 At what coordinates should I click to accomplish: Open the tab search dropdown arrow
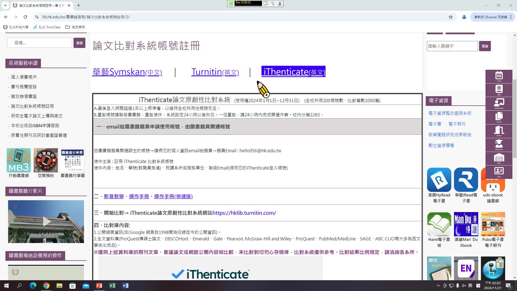tap(5, 5)
